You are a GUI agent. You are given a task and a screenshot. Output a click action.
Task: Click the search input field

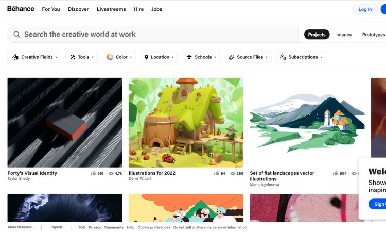(x=153, y=34)
